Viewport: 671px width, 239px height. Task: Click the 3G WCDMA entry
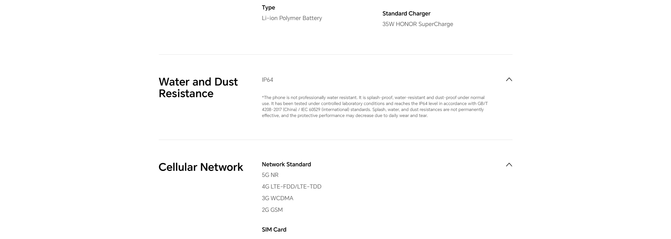tap(277, 198)
